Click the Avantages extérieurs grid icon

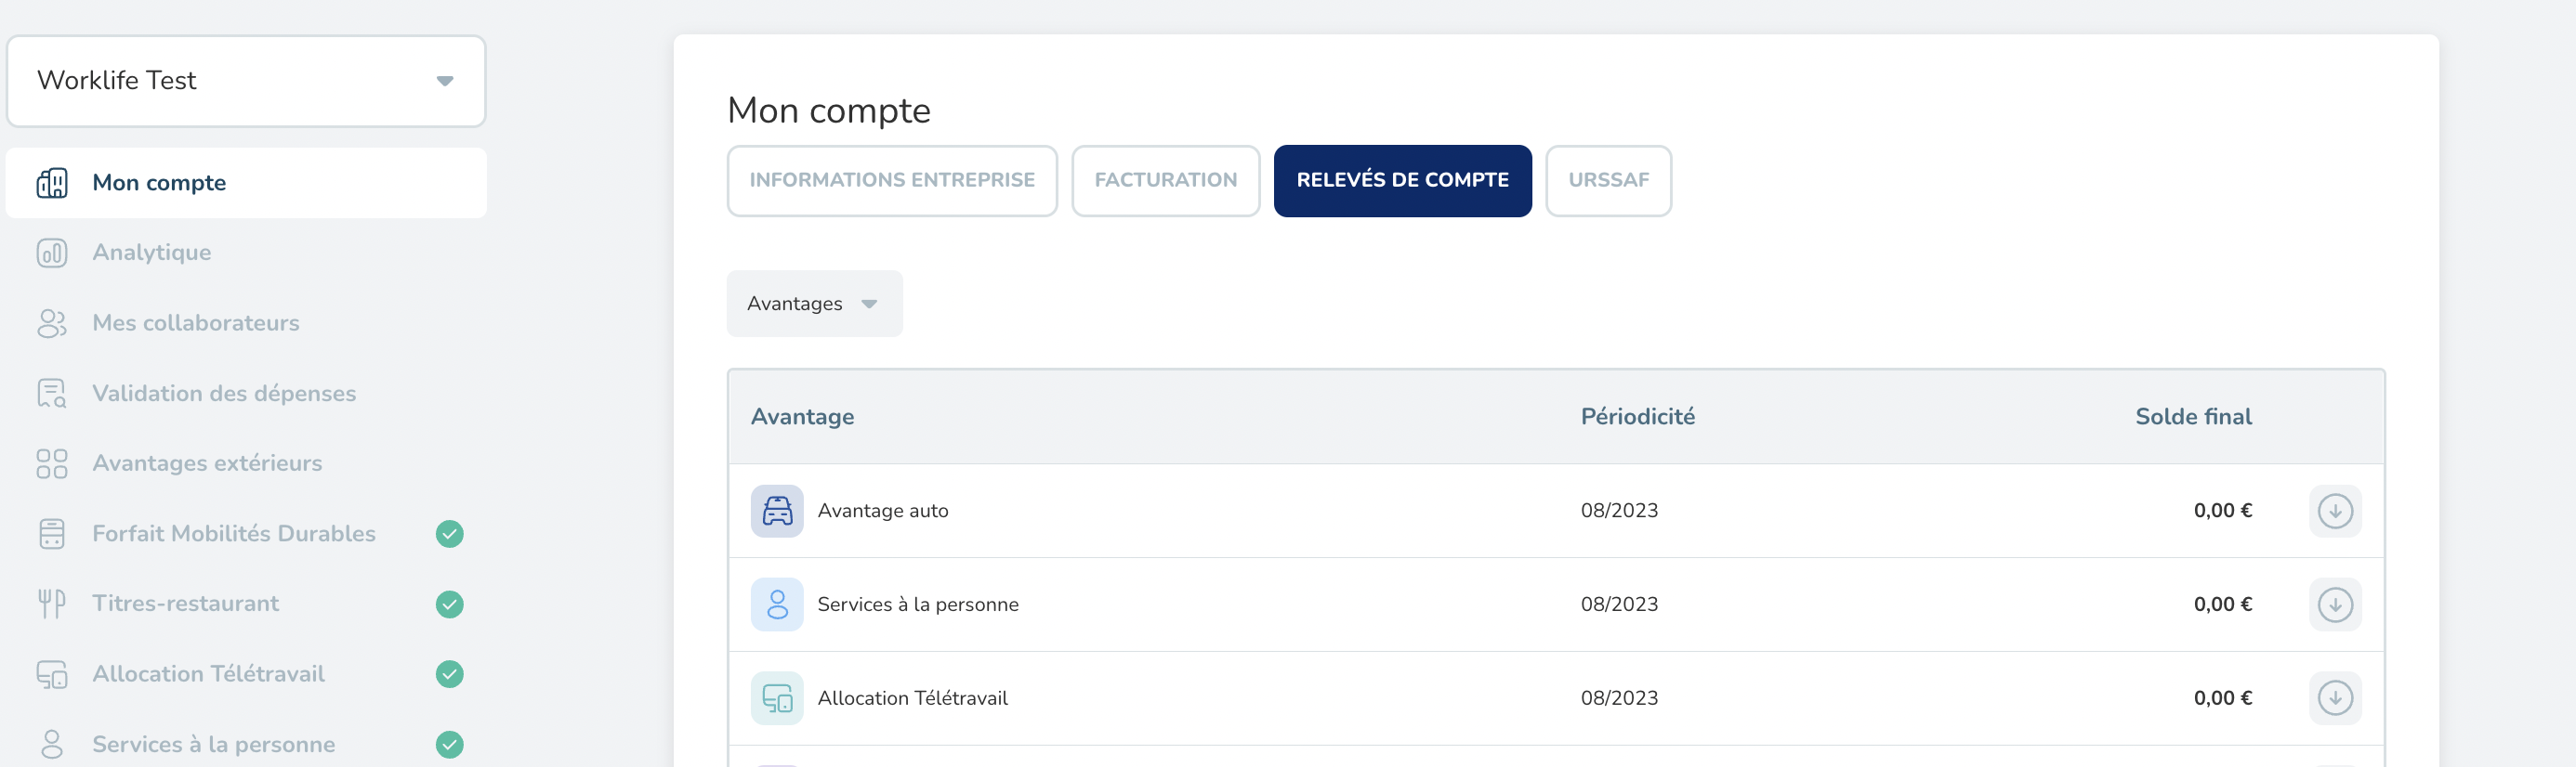tap(52, 463)
